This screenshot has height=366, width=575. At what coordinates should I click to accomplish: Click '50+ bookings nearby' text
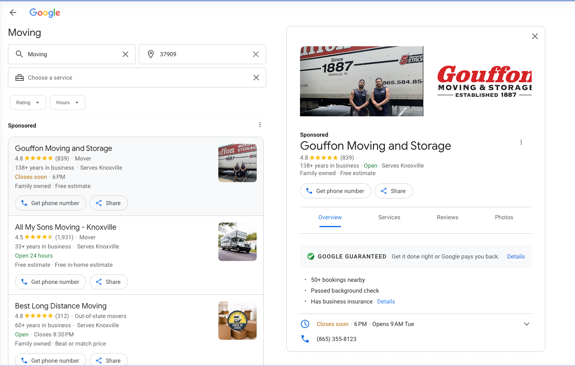338,280
